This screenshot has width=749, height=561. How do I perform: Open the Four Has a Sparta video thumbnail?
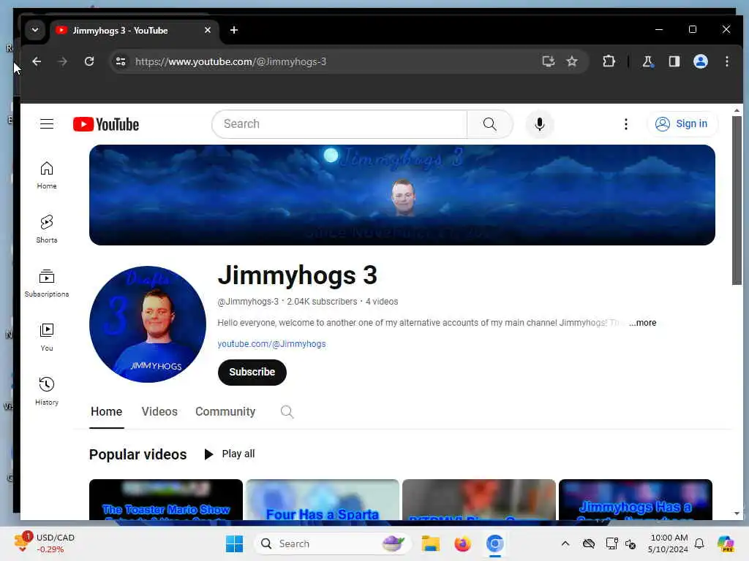323,500
